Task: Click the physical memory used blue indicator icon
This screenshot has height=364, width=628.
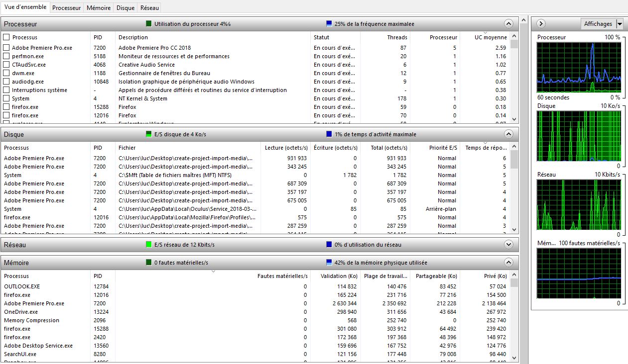Action: 329,263
